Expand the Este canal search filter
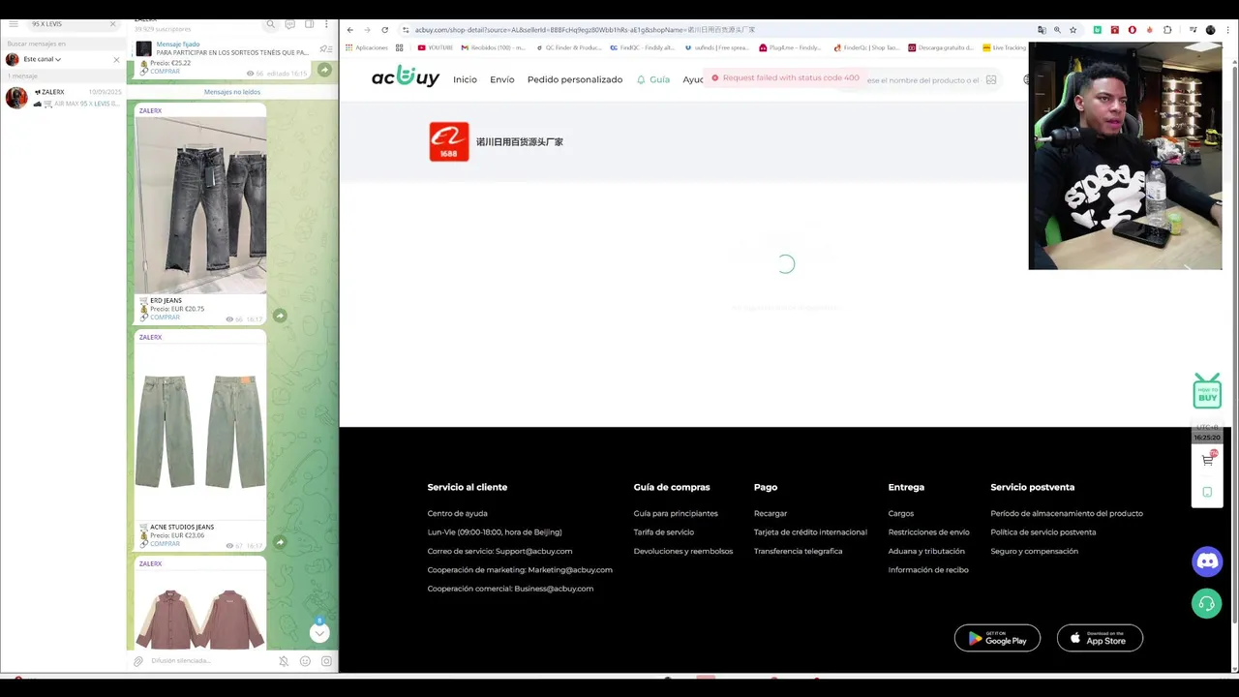The width and height of the screenshot is (1239, 697). (x=42, y=59)
